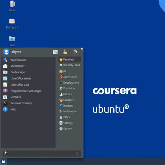Image resolution: width=165 pixels, height=165 pixels.
Task: Launch LibreOffice Calc
Action: (29, 85)
